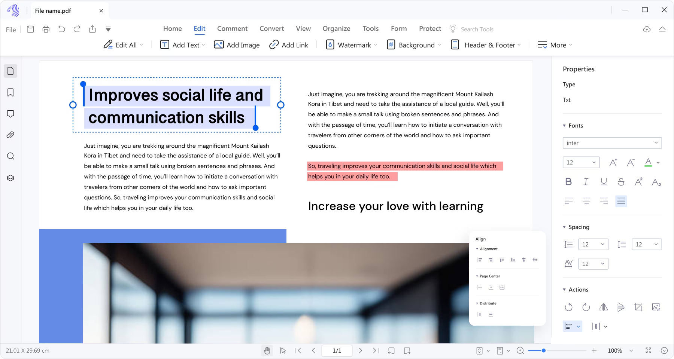
Task: Switch to the Convert ribbon tab
Action: [x=271, y=28]
